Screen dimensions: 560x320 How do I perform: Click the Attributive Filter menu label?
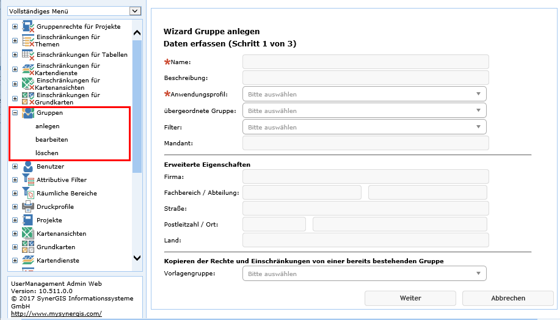tap(62, 180)
